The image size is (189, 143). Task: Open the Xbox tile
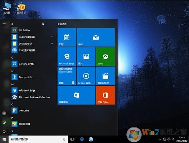(105, 56)
